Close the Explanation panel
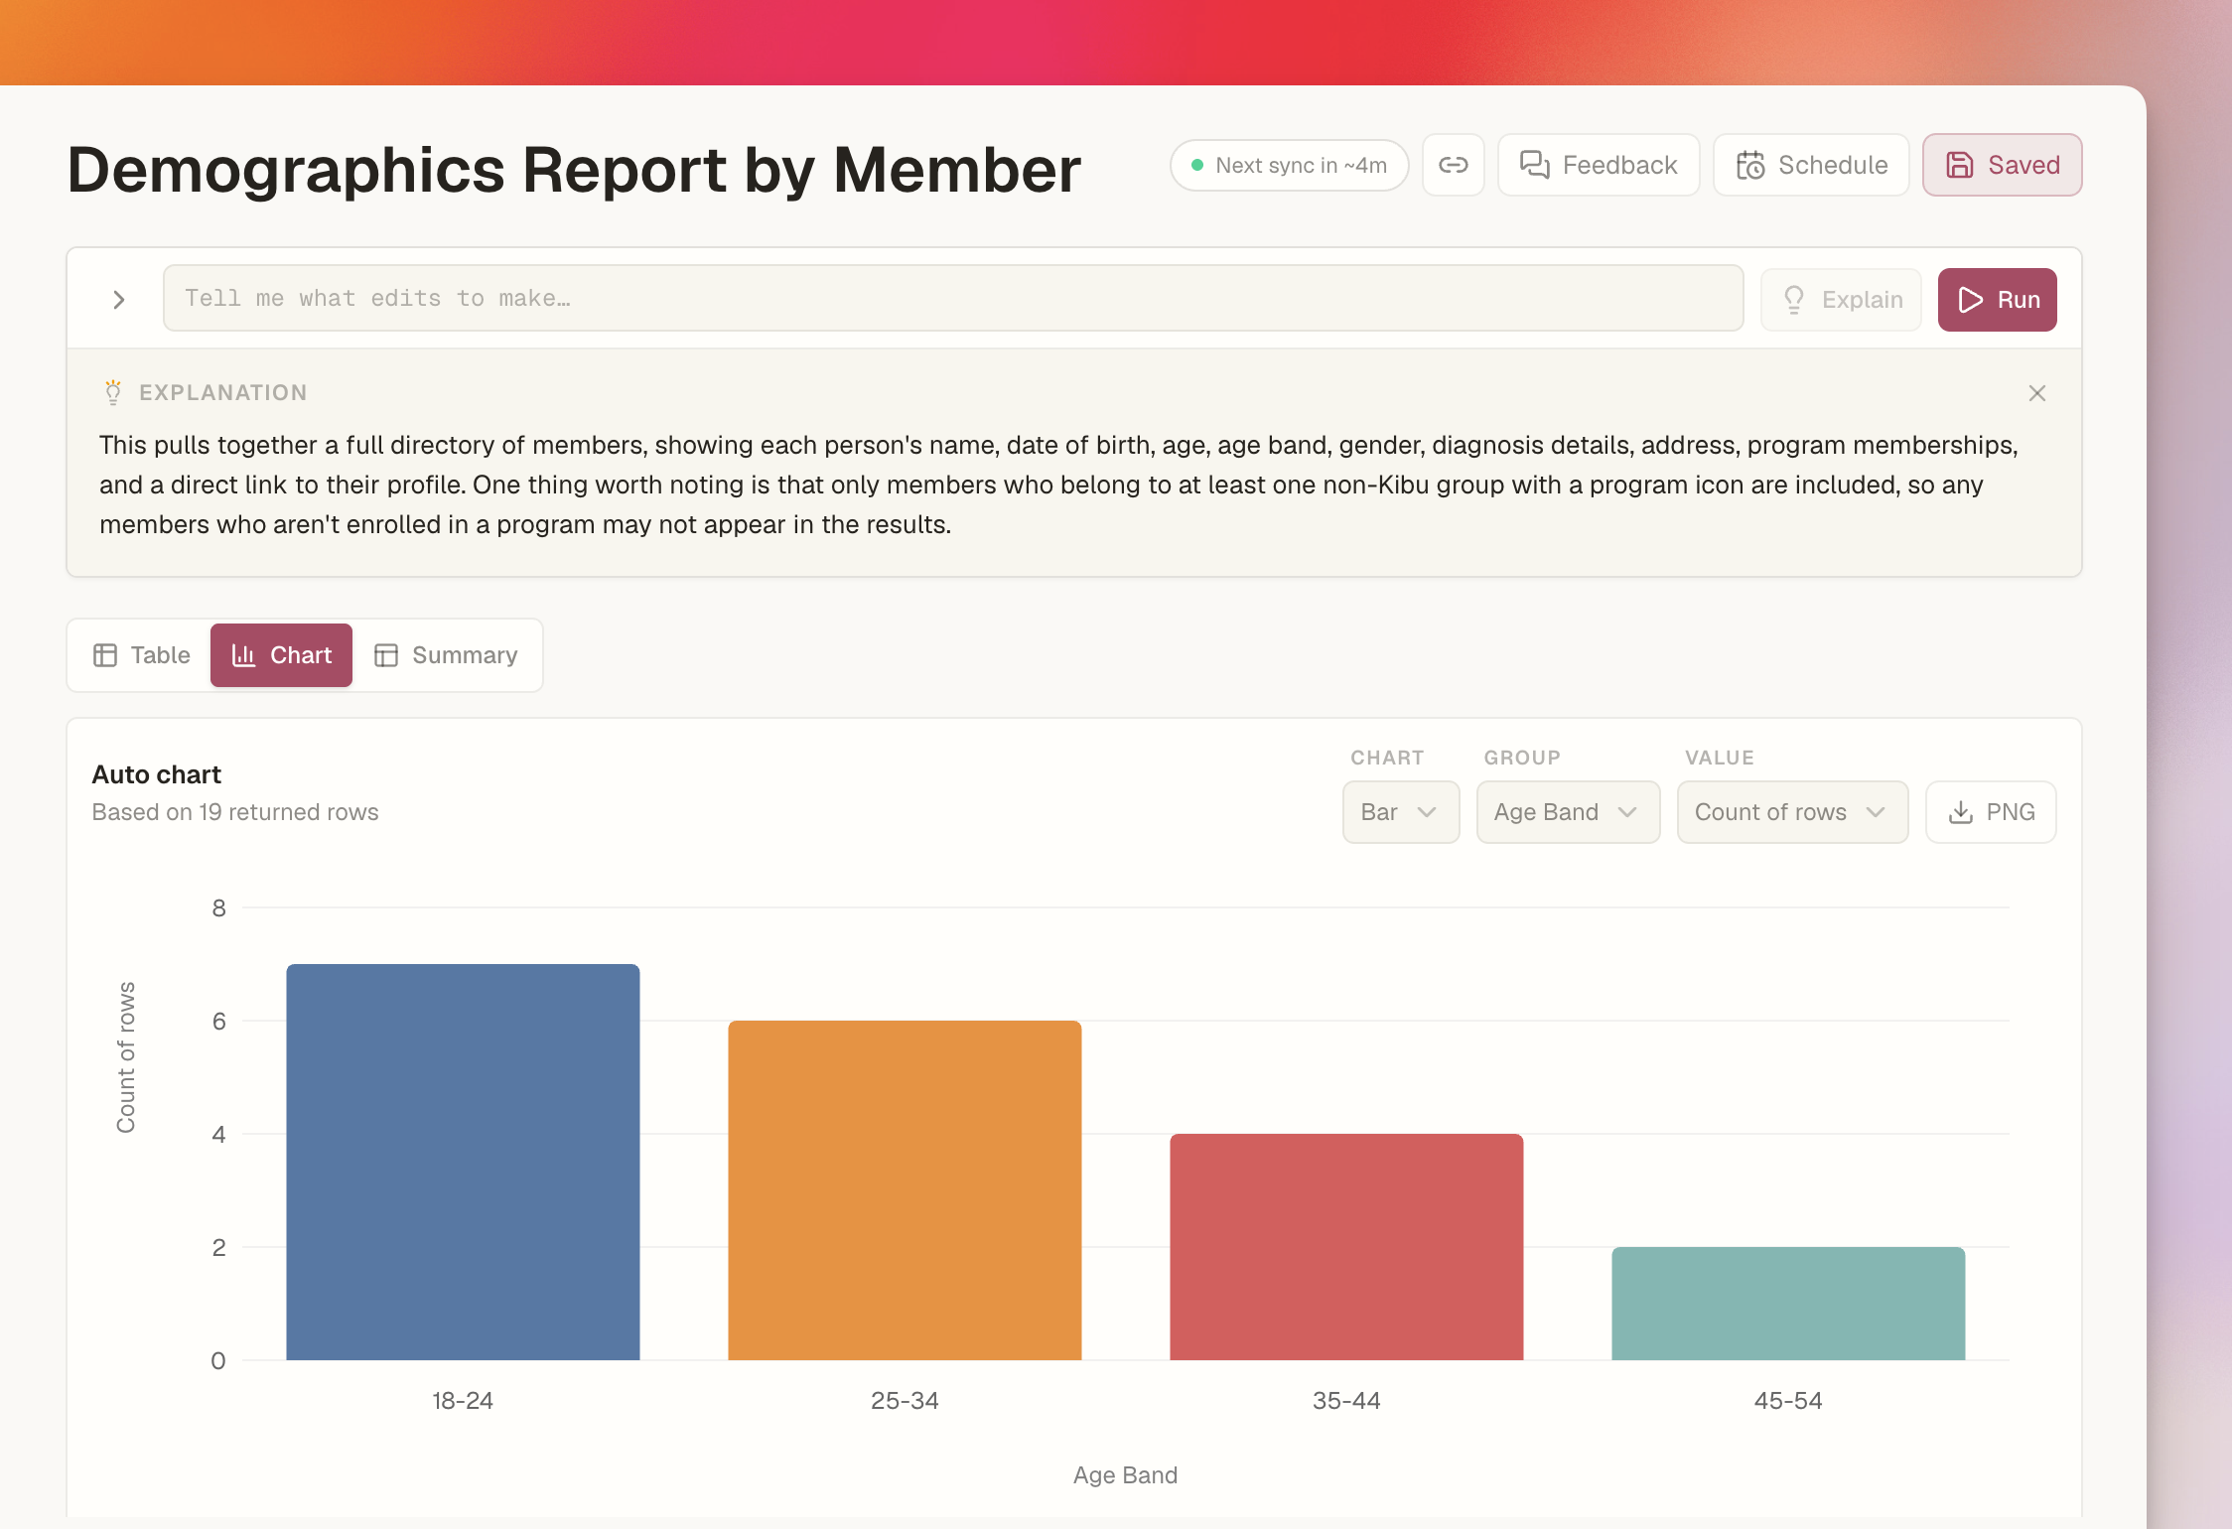The width and height of the screenshot is (2232, 1529). click(x=2037, y=393)
